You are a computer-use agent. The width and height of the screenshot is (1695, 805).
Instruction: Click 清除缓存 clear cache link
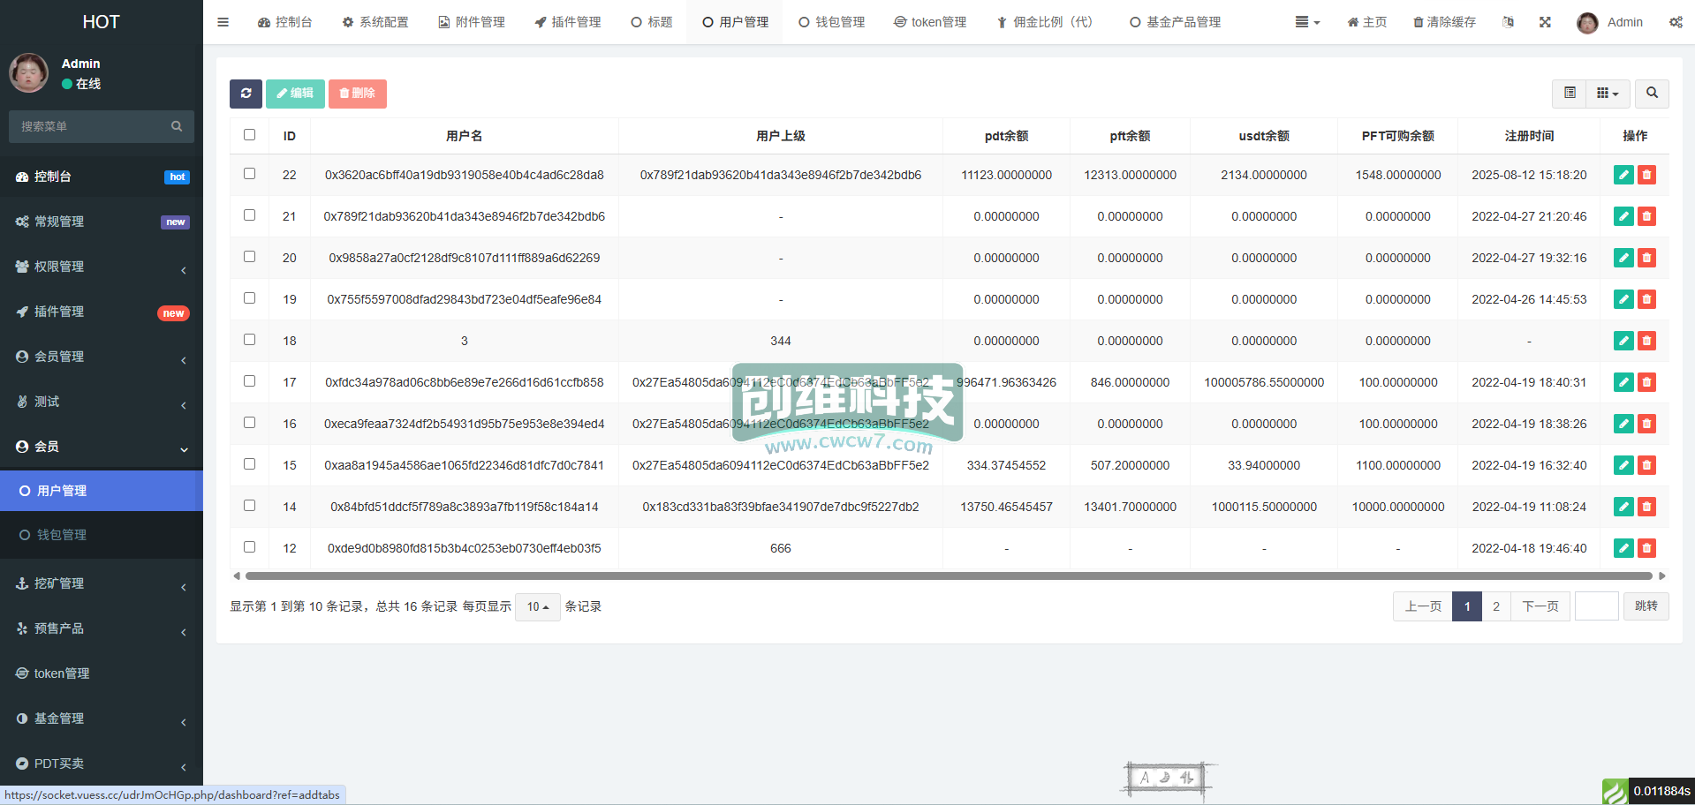(1444, 22)
